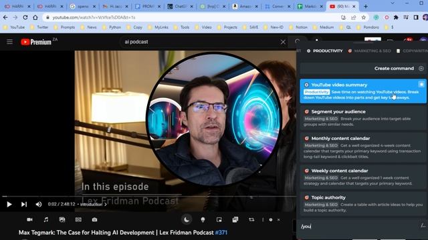The height and width of the screenshot is (240, 428).
Task: Go back in the browser
Action: 5,17
